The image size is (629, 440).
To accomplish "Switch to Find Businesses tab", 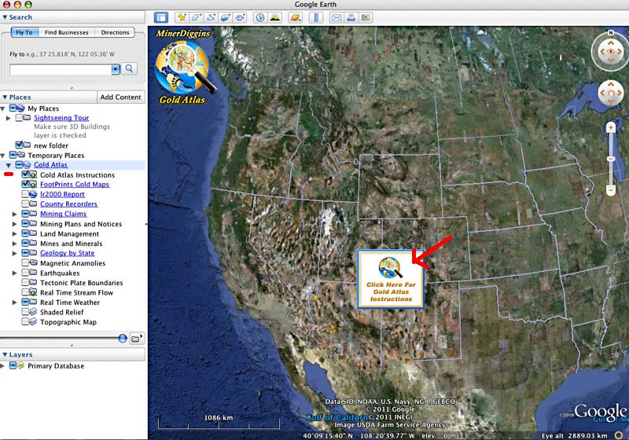I will [x=67, y=32].
